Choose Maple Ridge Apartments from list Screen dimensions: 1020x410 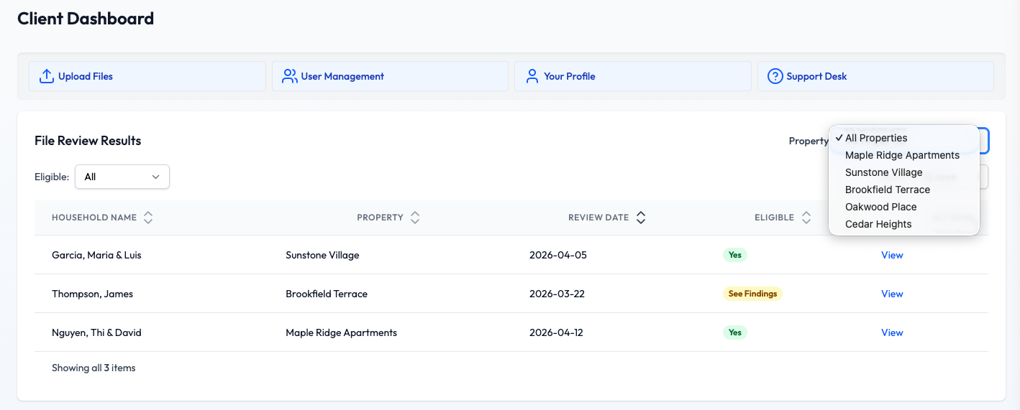click(902, 155)
